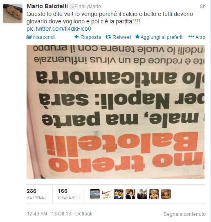
Task: Click Aggiungi ai preferiti text
Action: 162,37
